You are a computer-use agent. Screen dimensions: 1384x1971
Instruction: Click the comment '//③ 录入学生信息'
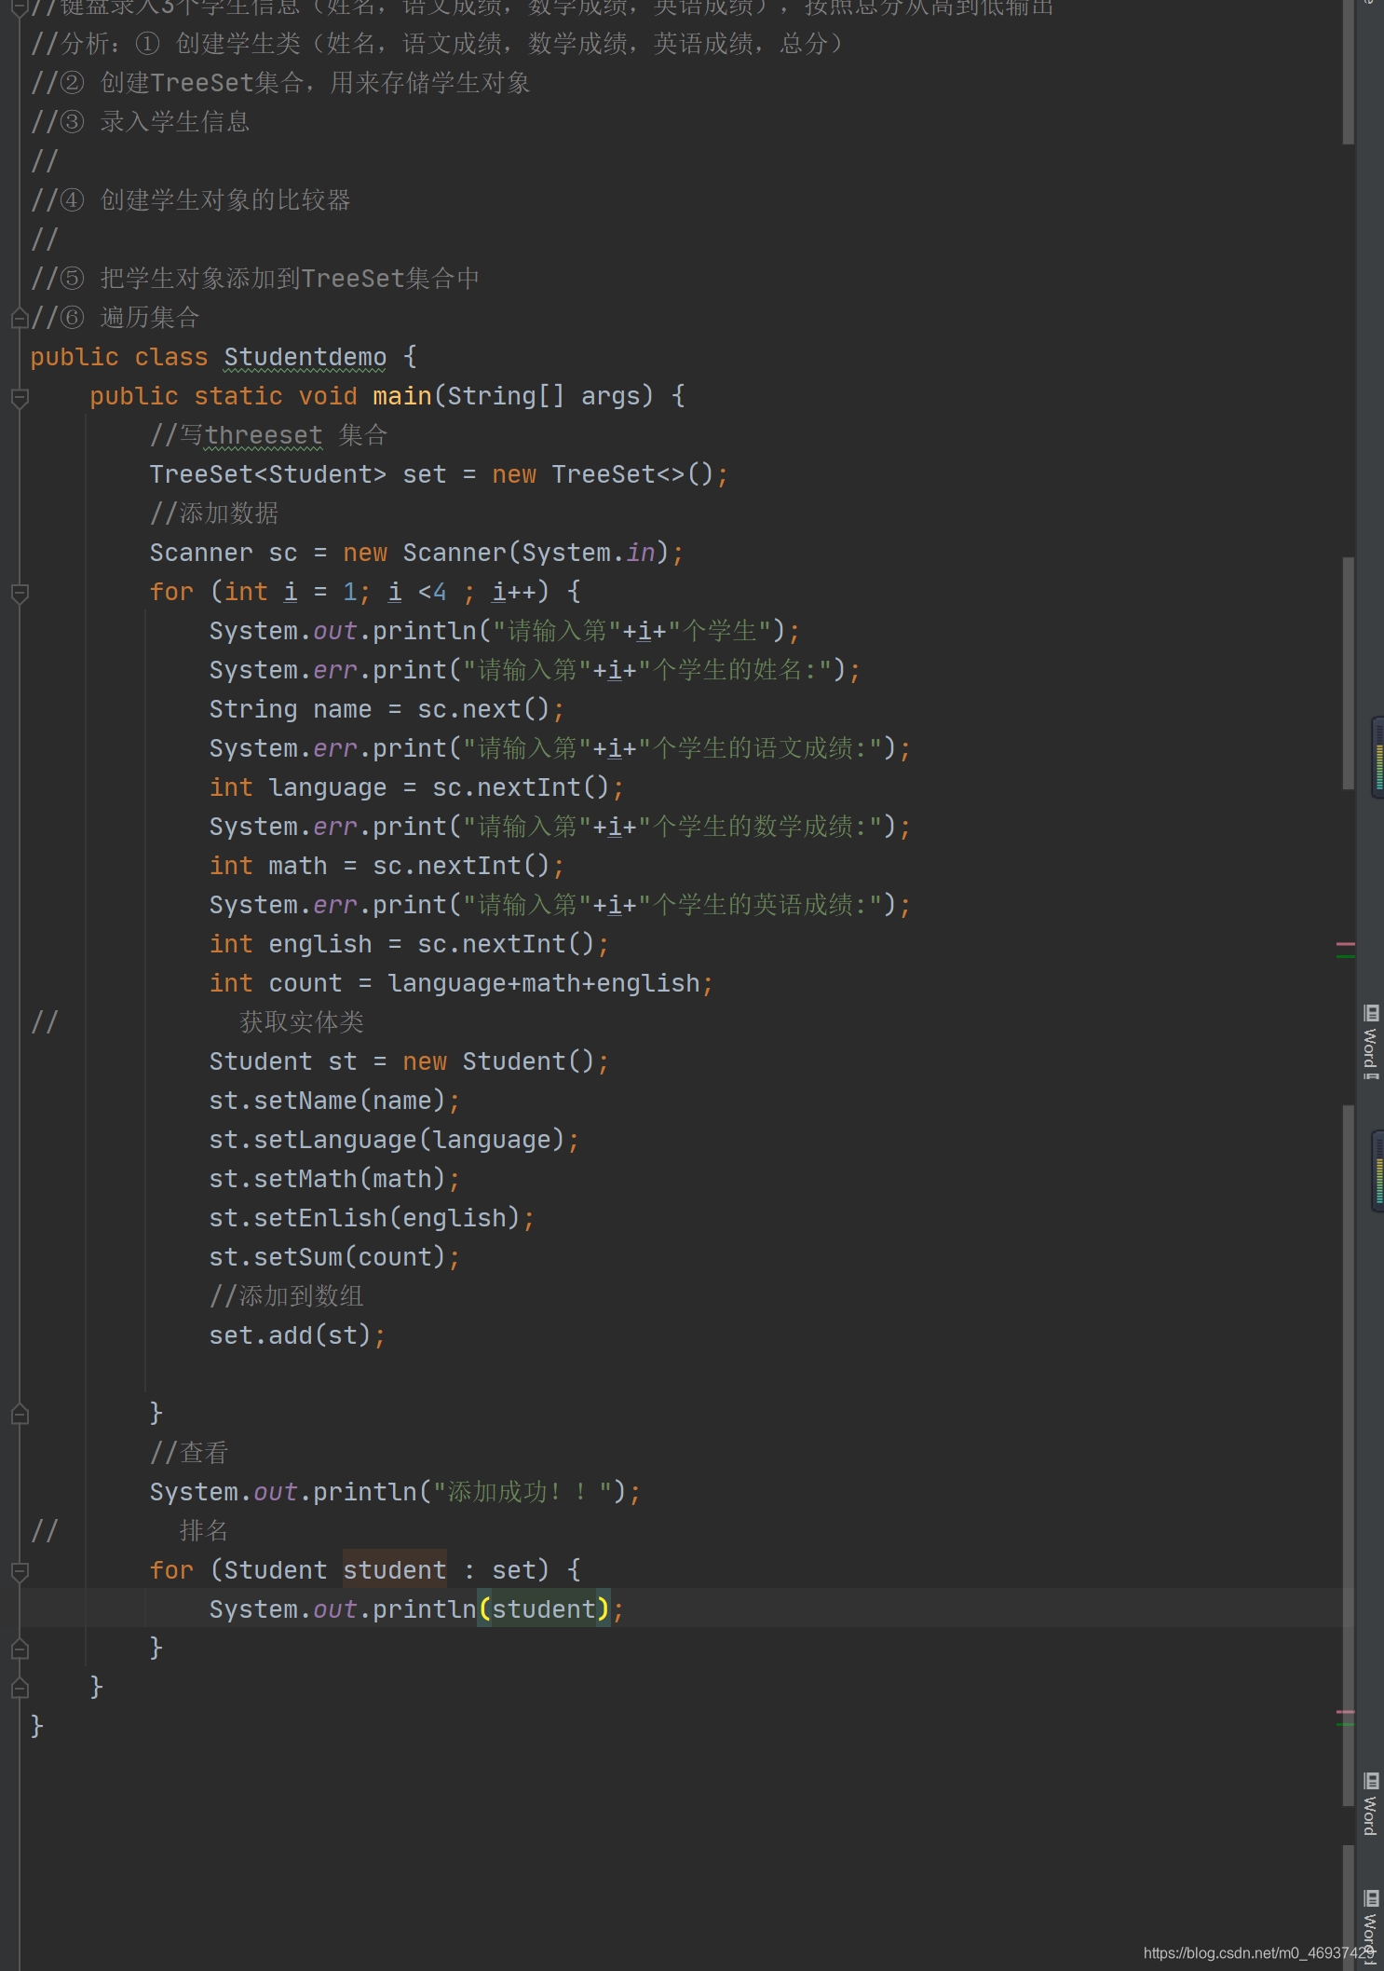click(141, 123)
